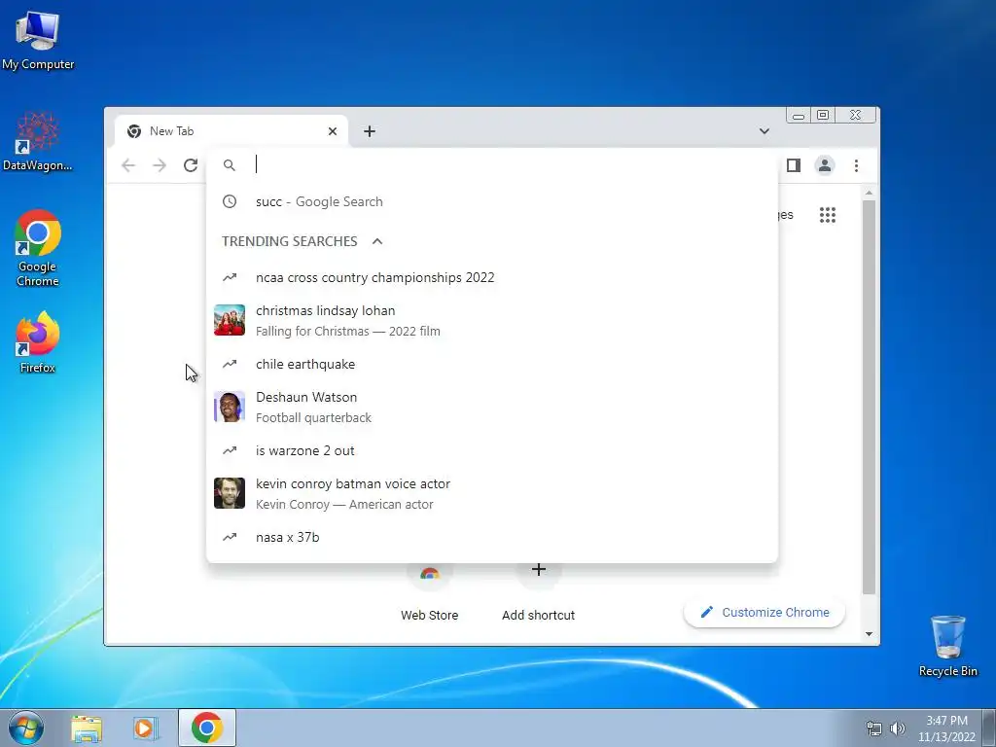Choose 'is warzone 2 out' suggestion

(491, 450)
